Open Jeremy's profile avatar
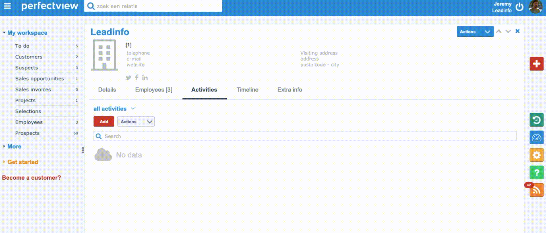The width and height of the screenshot is (546, 233). click(x=535, y=7)
